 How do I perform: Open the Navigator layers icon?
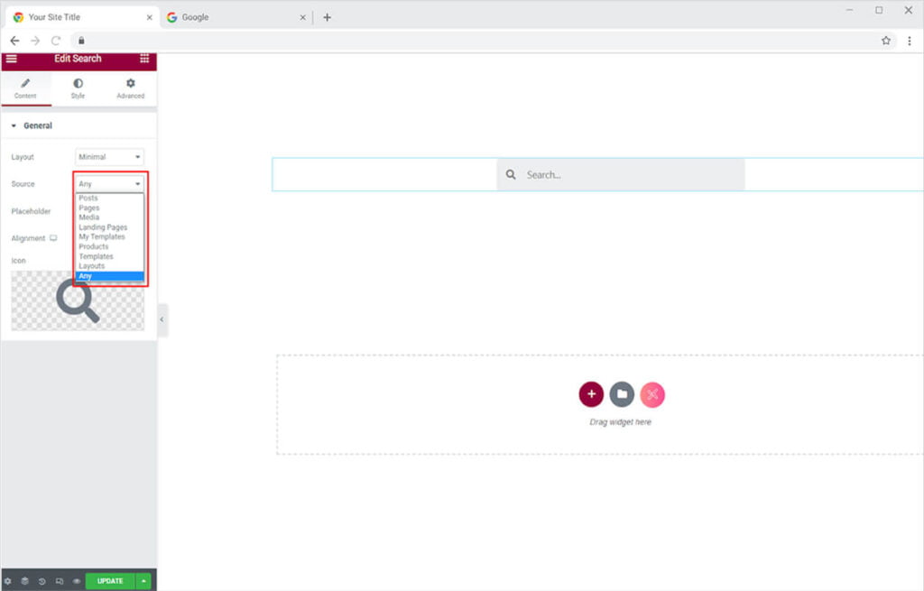(25, 581)
